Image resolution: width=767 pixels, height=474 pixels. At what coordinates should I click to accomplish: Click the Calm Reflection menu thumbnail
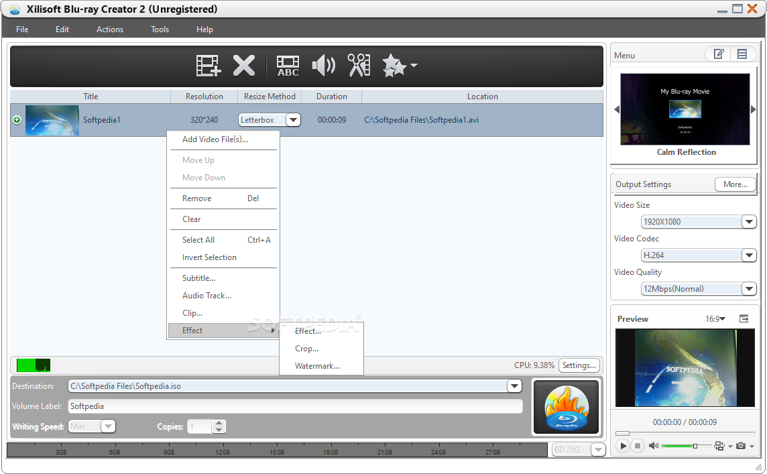coord(685,109)
